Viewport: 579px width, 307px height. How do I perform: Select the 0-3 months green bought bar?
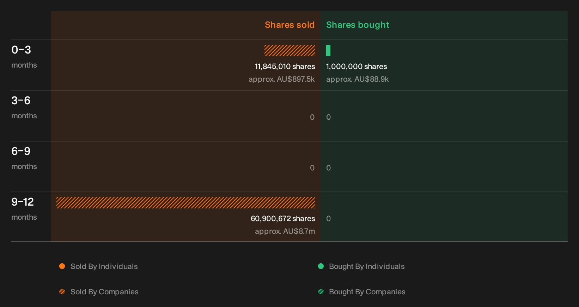click(328, 51)
